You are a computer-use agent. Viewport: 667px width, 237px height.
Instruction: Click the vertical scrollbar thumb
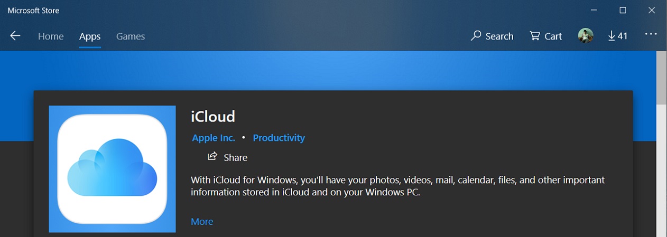tap(661, 78)
